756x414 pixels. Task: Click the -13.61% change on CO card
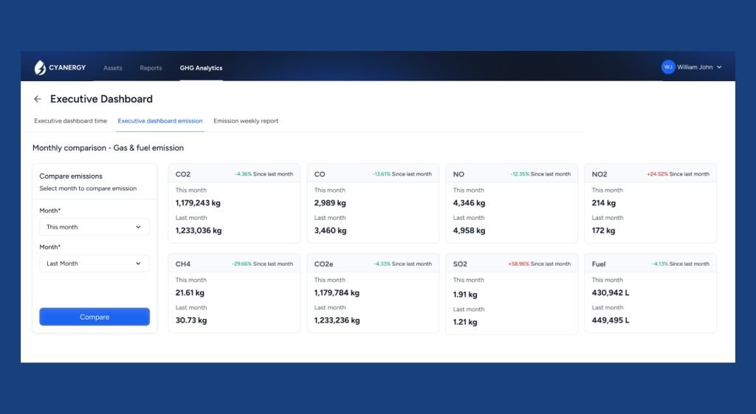382,174
